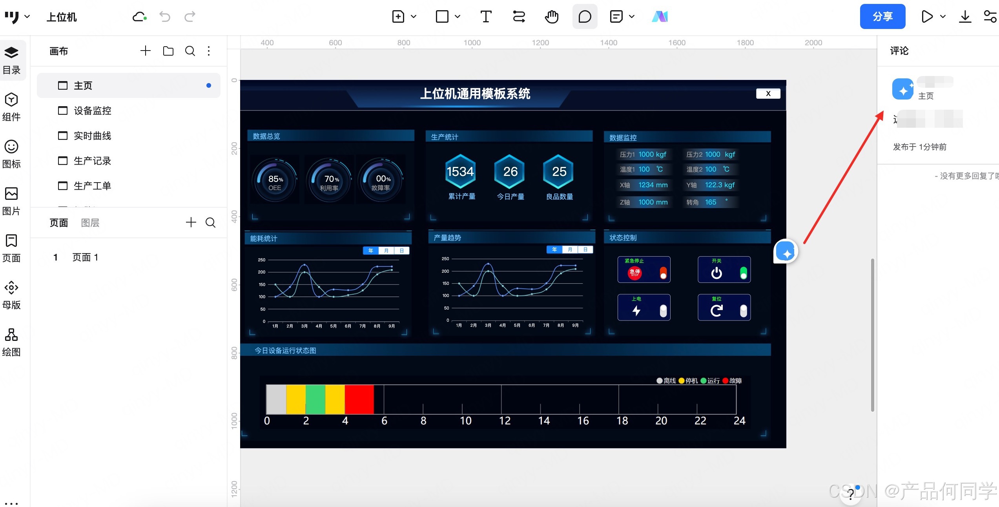Expand the rectangle shape tool dropdown
Screen dimensions: 999x507
click(x=458, y=17)
